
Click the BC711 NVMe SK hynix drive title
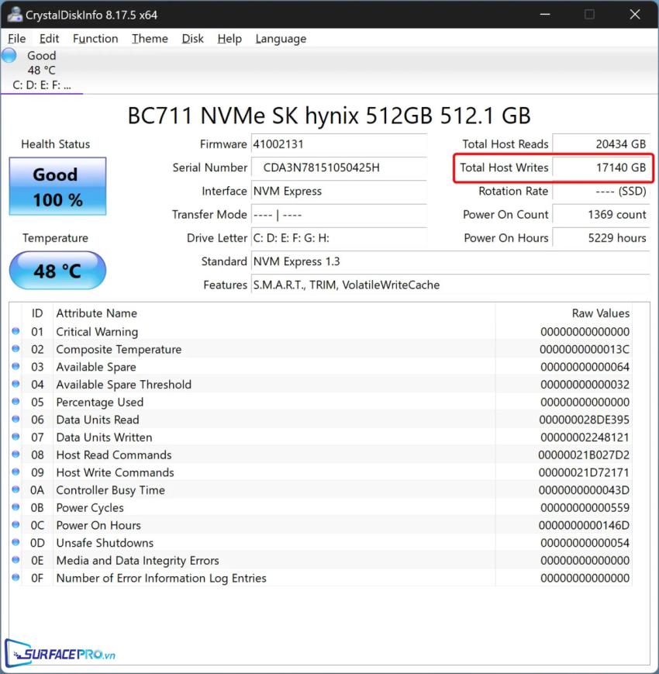(x=329, y=116)
